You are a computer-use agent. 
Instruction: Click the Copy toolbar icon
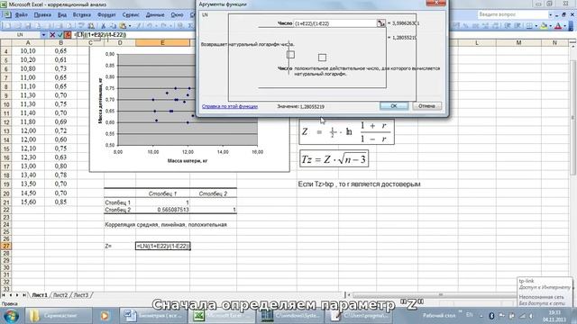coord(113,26)
